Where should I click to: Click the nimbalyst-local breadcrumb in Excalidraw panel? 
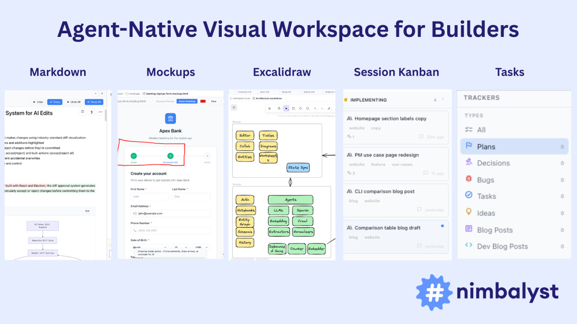click(x=240, y=99)
